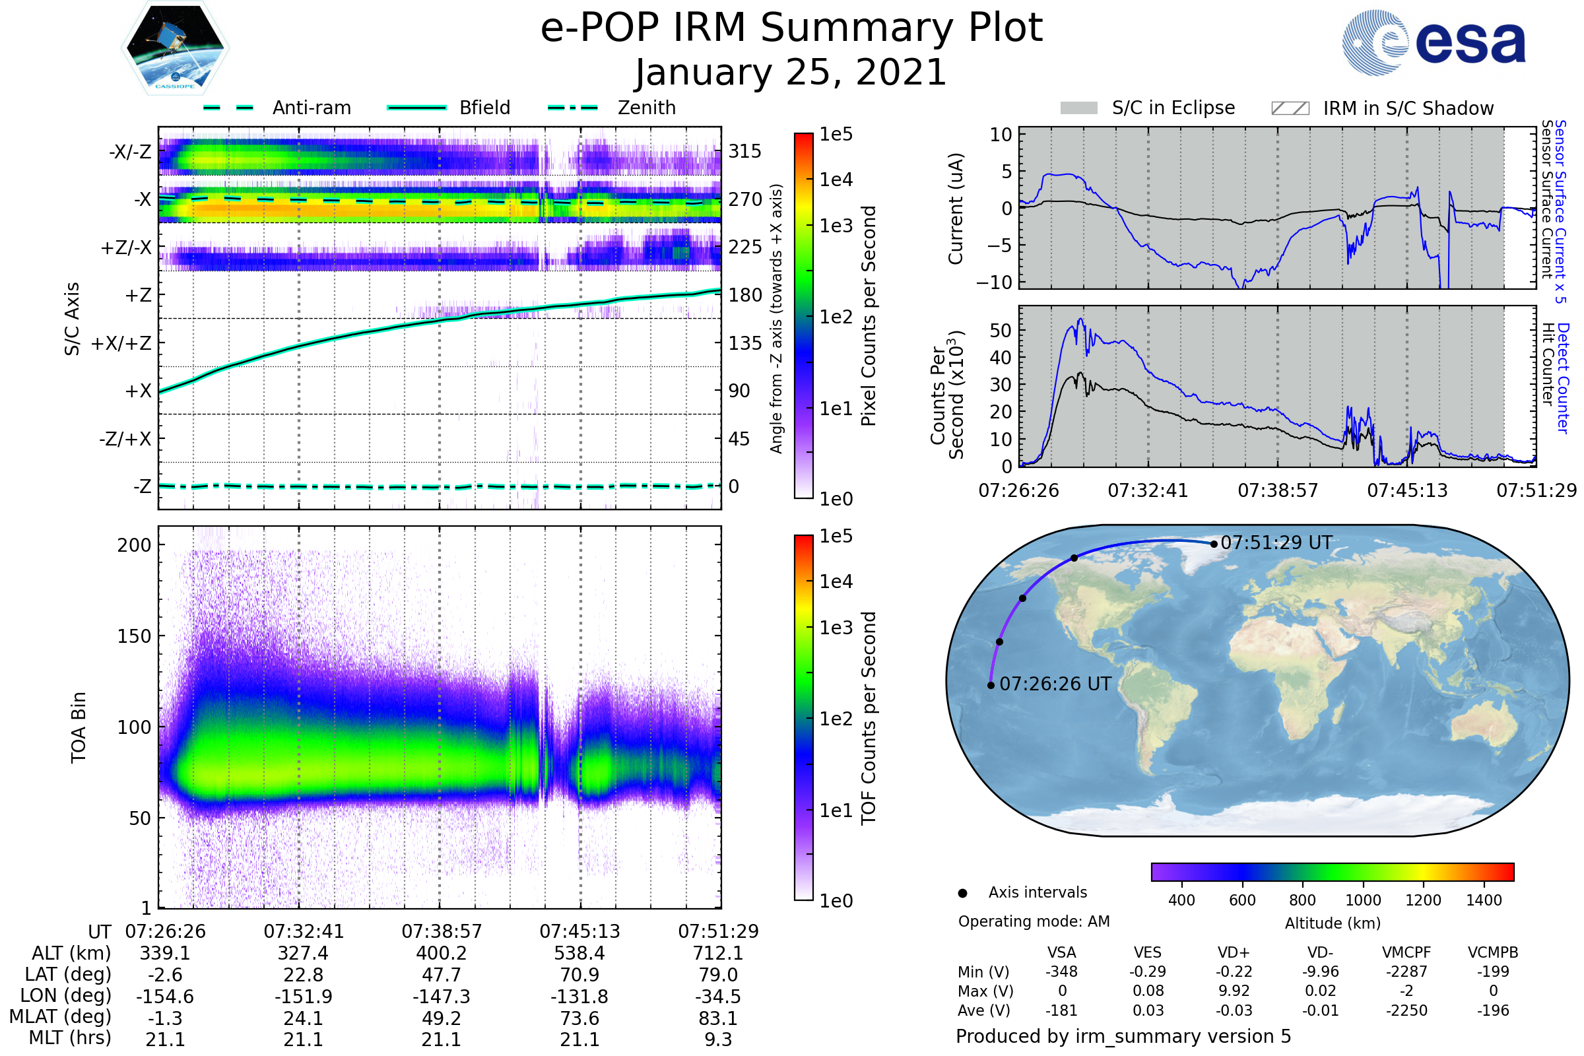Click the Detect Counter blue axis label
1584x1056 pixels.
(1564, 378)
